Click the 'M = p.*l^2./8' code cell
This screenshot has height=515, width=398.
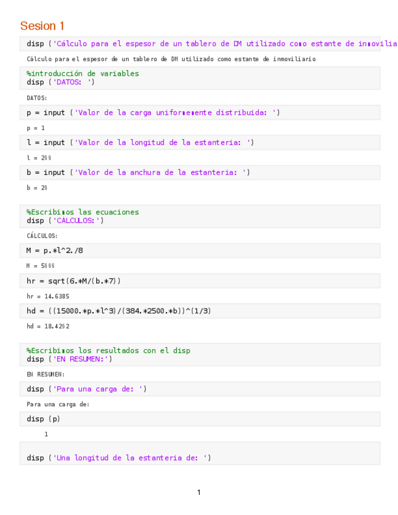(x=55, y=250)
